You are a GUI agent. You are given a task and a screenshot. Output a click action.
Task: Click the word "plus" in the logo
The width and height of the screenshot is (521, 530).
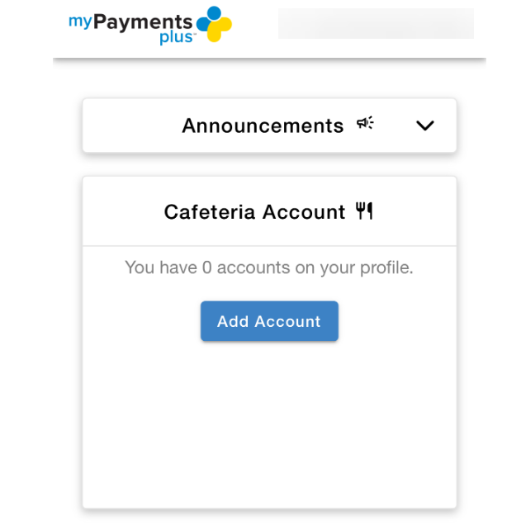coord(177,38)
